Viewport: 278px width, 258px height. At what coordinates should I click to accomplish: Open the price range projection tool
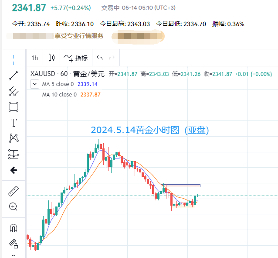pos(14,154)
